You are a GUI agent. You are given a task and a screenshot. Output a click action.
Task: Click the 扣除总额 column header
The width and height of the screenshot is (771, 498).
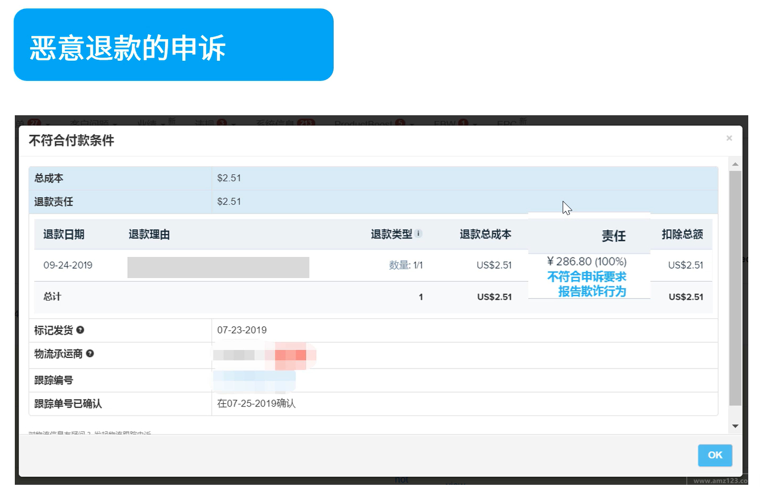682,234
